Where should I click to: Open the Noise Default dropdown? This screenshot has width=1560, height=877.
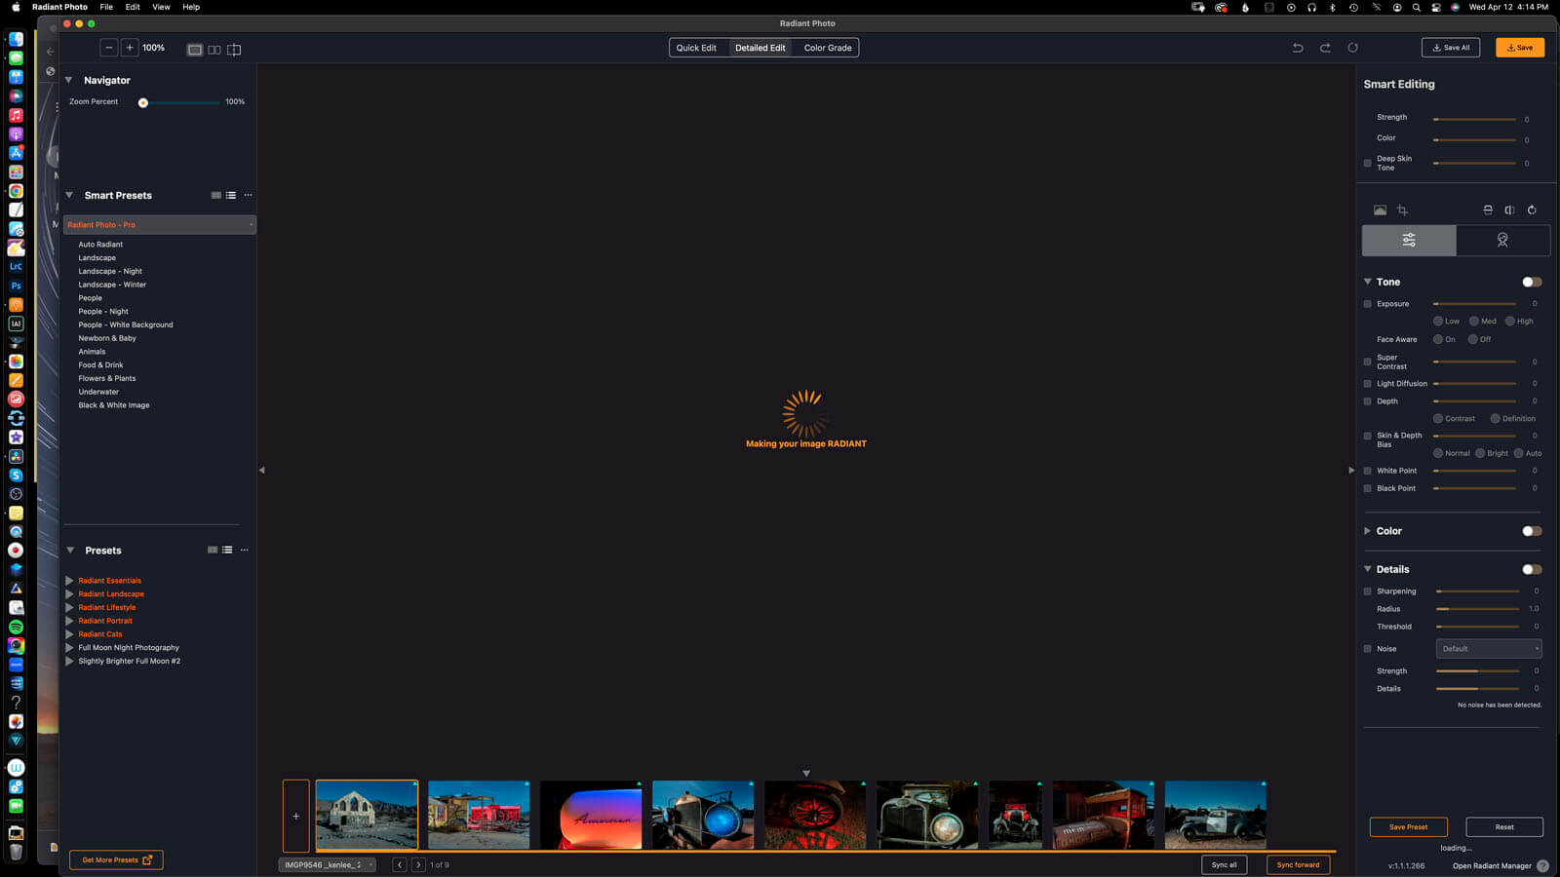[1488, 649]
